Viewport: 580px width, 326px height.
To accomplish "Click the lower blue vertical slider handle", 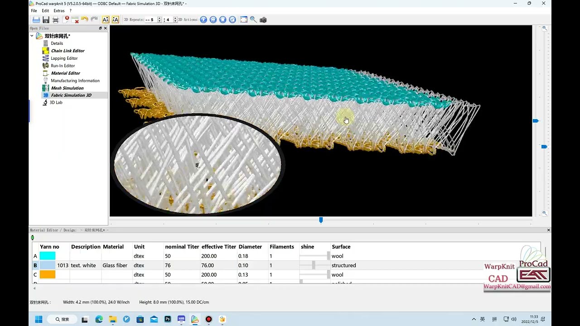I will point(544,147).
